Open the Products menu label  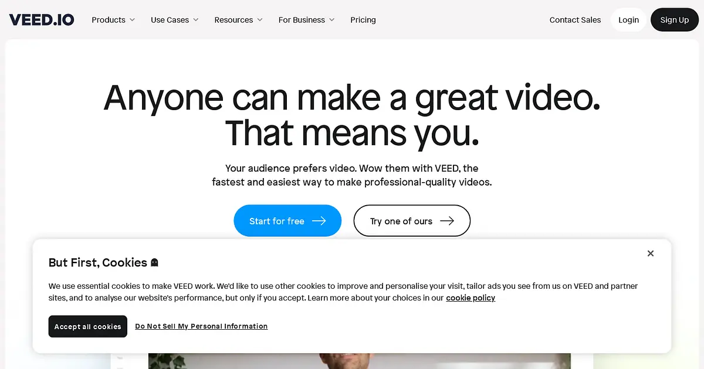coord(109,20)
